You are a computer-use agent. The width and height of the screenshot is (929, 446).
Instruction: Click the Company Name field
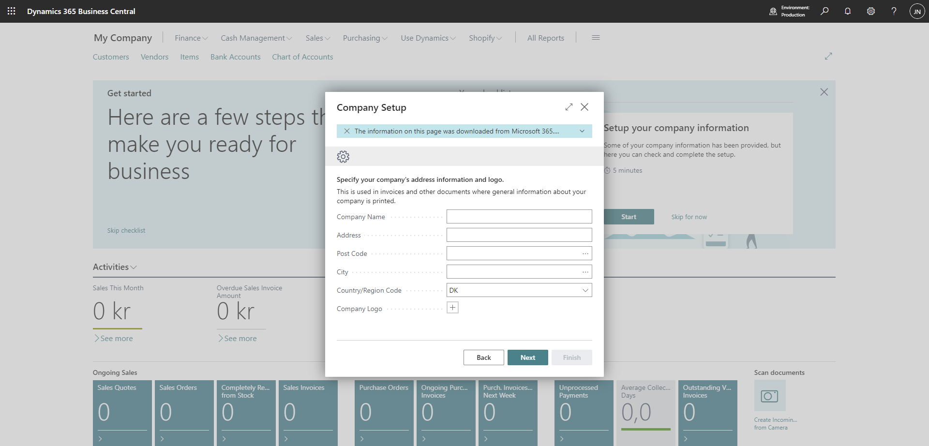point(519,217)
